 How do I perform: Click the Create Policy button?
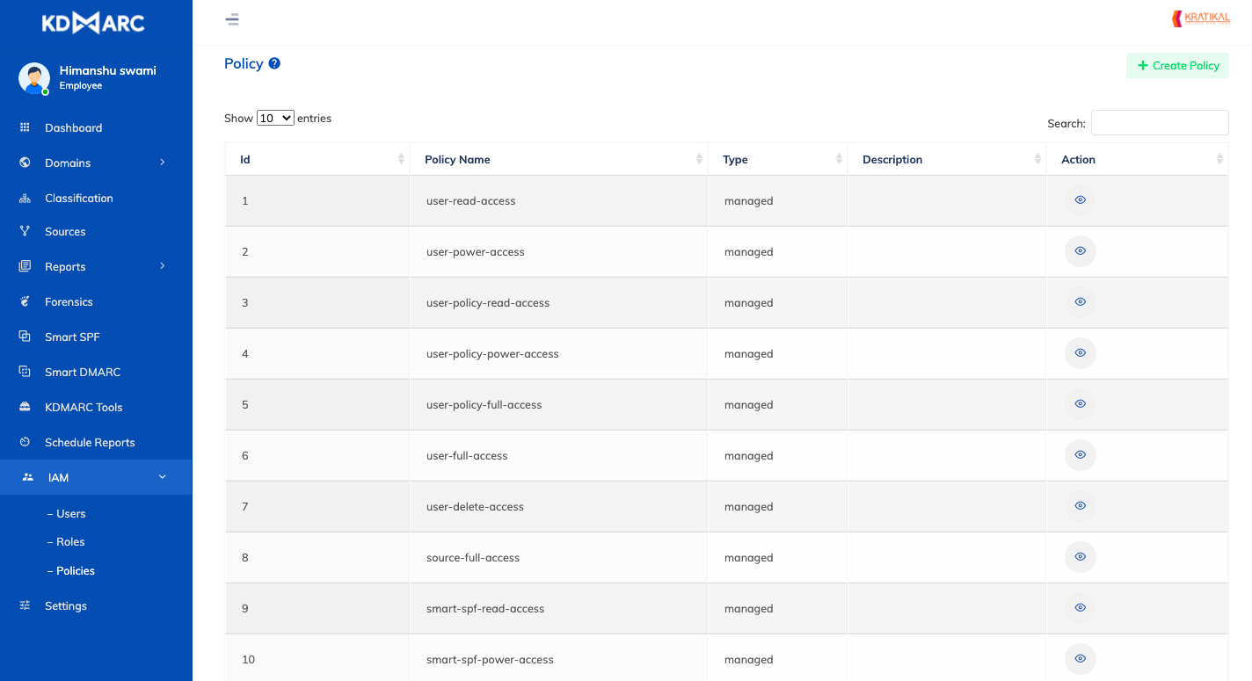click(1177, 65)
